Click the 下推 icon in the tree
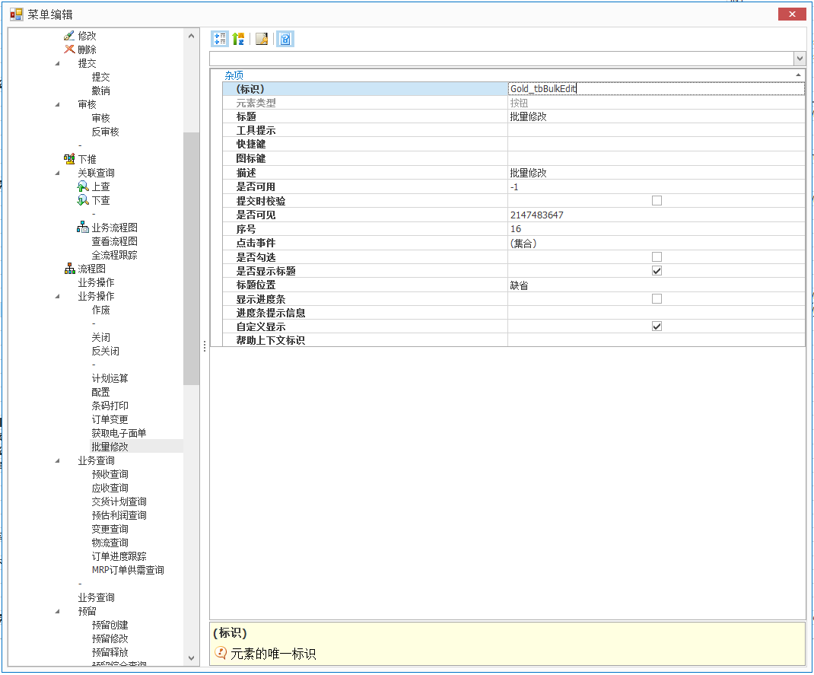 69,159
